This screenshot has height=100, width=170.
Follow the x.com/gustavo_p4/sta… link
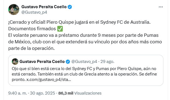tap(49, 80)
